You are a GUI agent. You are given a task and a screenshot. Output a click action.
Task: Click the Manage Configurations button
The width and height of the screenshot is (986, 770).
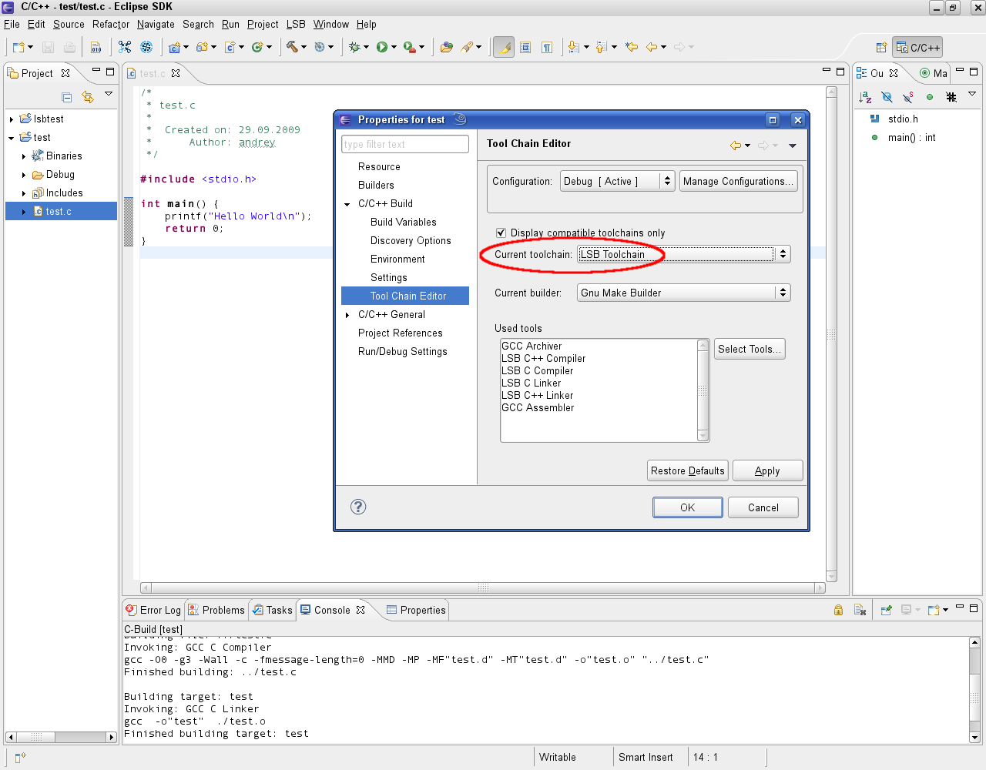737,181
